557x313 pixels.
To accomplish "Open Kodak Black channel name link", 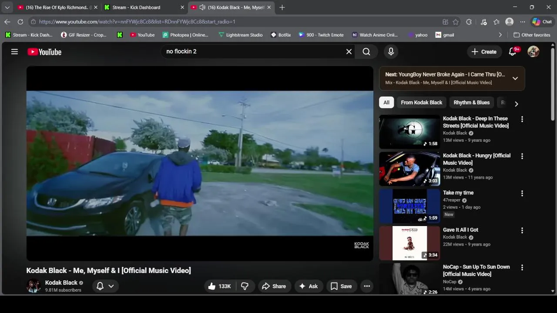I will (x=61, y=283).
